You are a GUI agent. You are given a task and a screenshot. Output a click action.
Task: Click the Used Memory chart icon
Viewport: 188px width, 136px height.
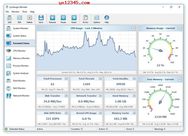click(134, 96)
